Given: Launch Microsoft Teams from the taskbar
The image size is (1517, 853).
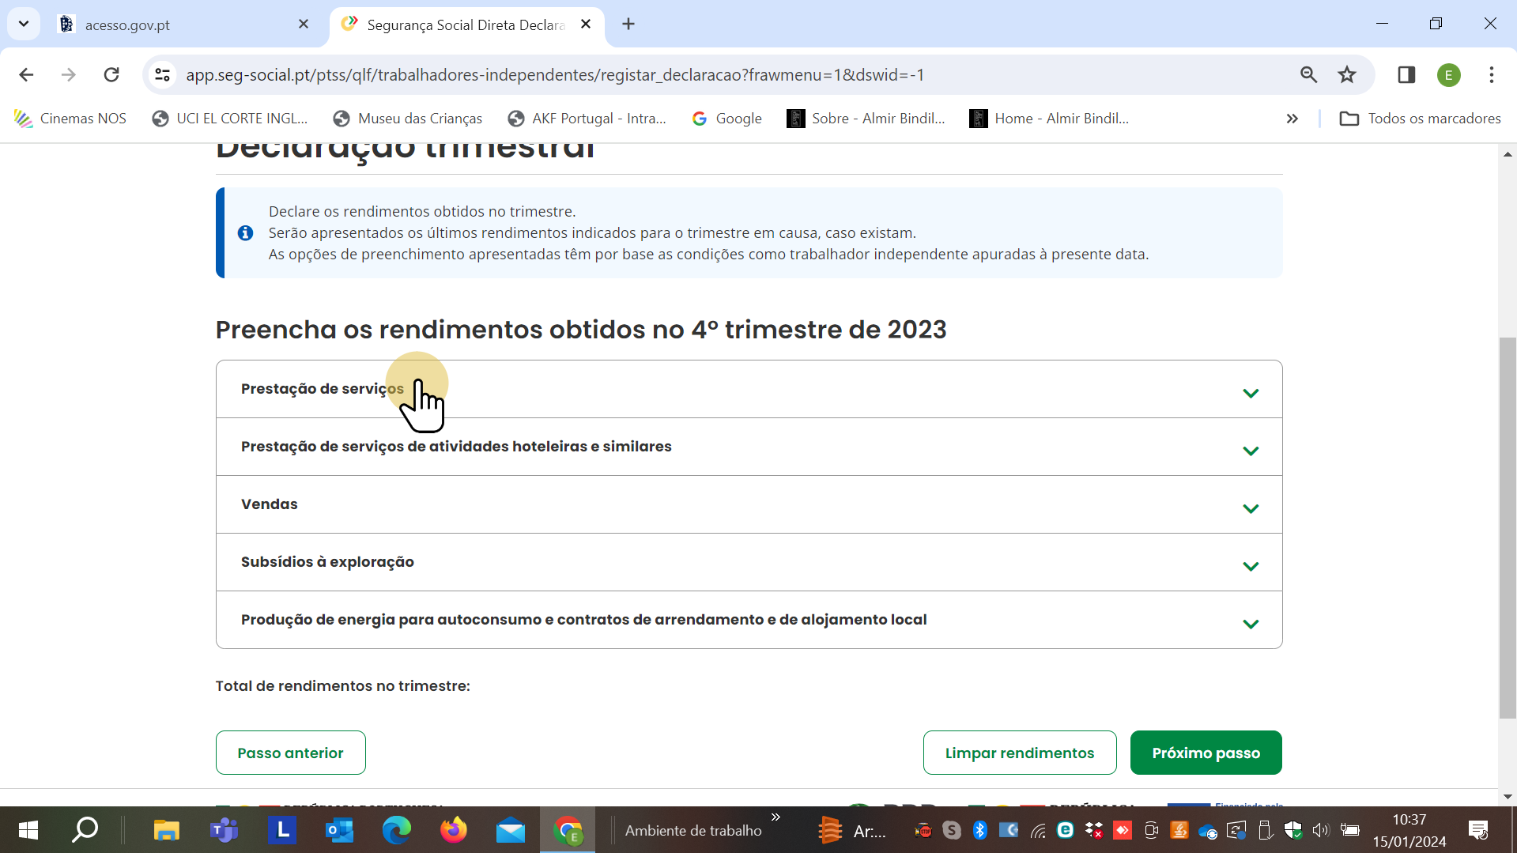Looking at the screenshot, I should pos(225,830).
